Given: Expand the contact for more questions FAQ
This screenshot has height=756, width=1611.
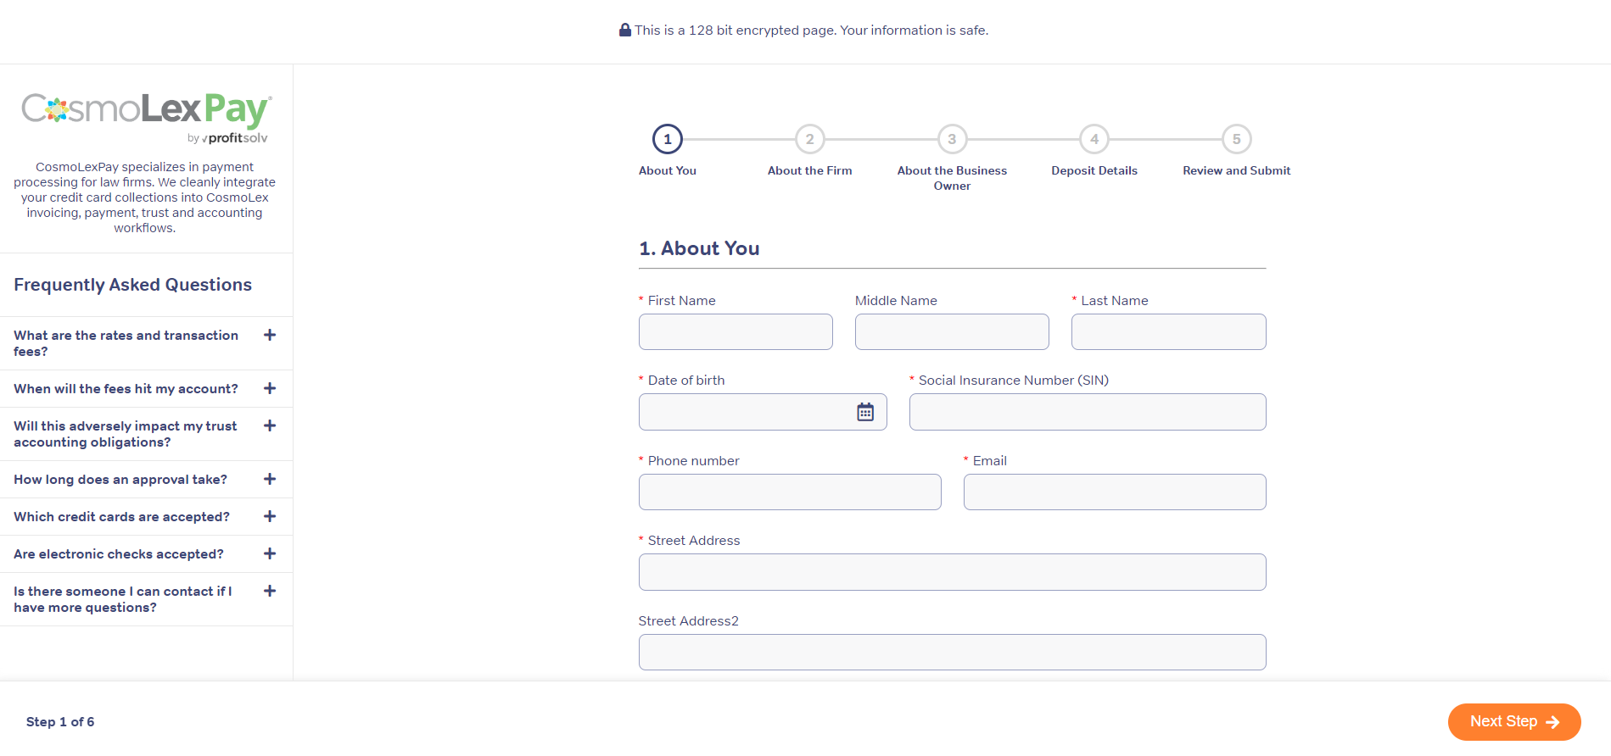Looking at the screenshot, I should click(270, 591).
